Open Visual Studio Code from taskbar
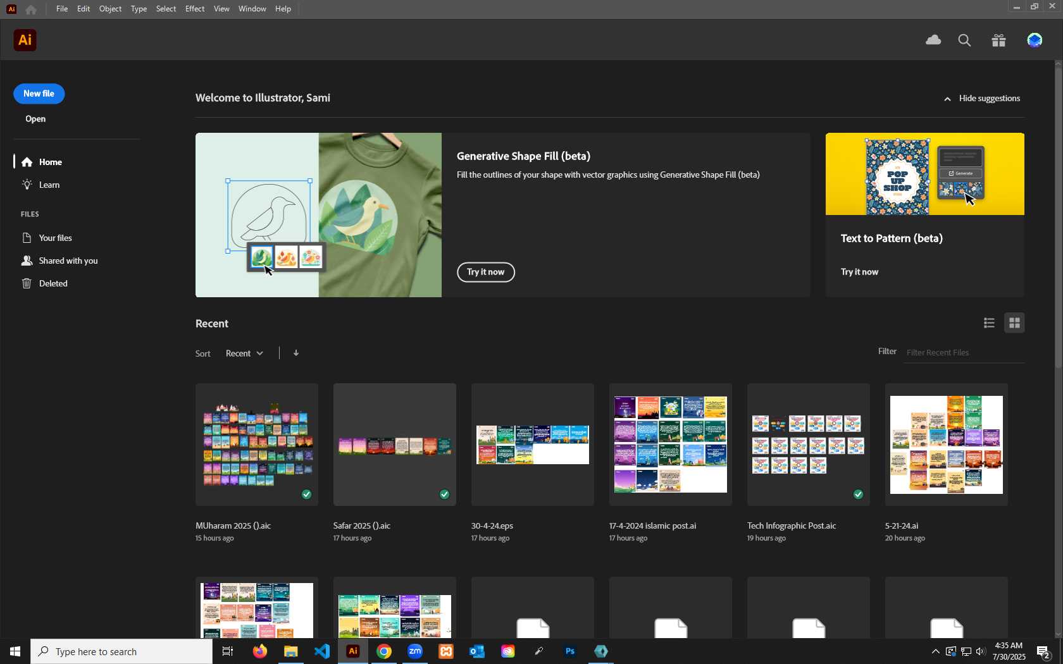 click(321, 651)
